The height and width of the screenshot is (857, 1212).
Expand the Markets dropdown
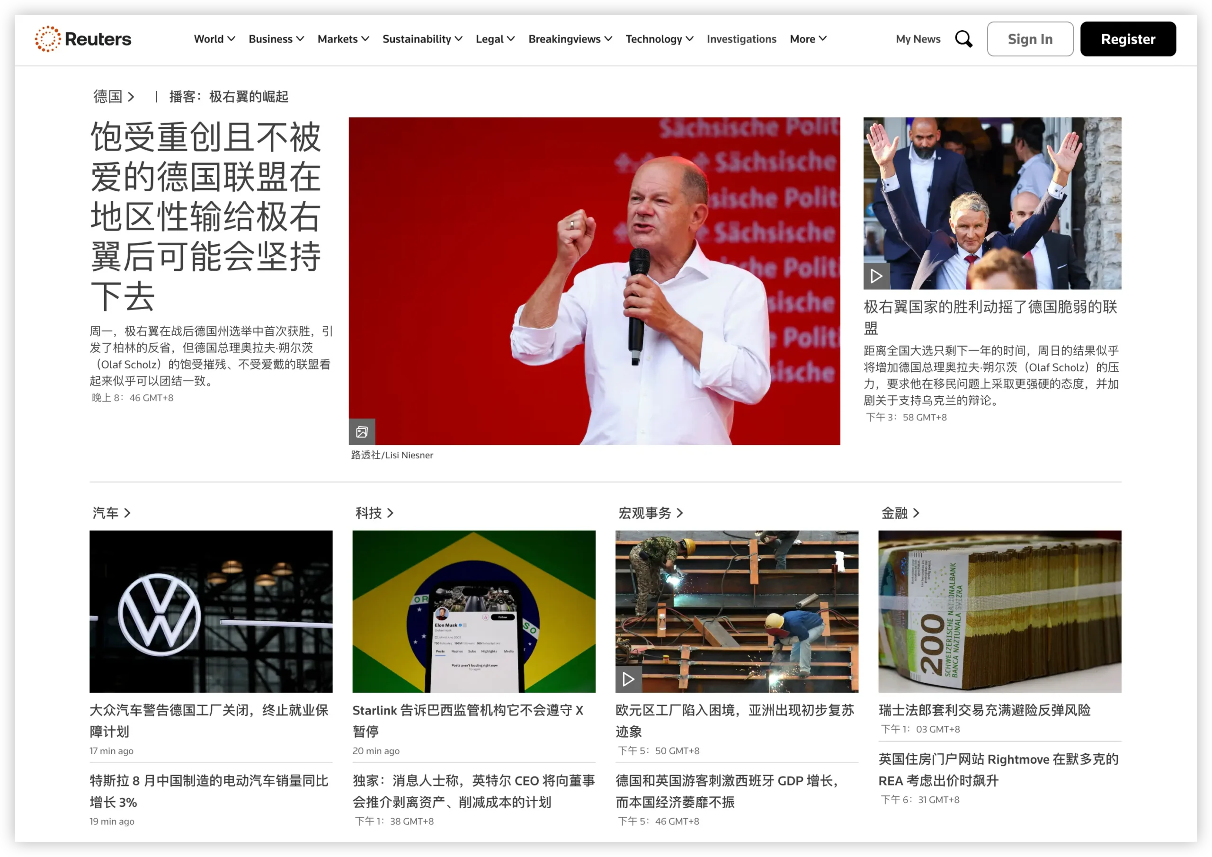click(x=343, y=38)
